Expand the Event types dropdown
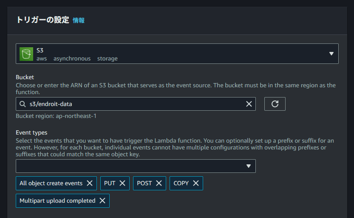This screenshot has height=218, width=354. coord(136,166)
